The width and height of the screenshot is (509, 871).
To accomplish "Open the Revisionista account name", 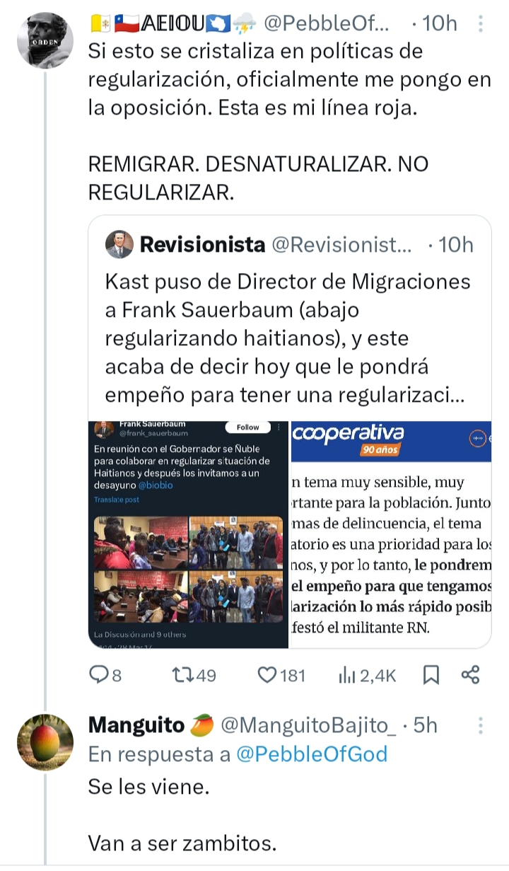I will pos(202,245).
